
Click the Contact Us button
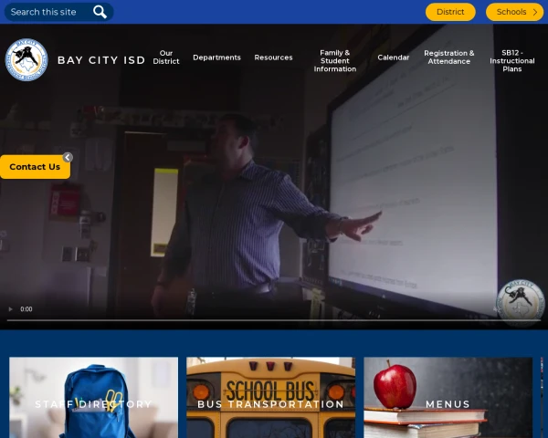click(x=35, y=167)
